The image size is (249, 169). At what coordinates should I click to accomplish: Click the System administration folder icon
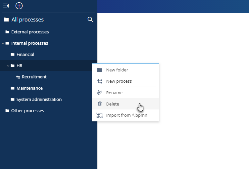13,100
